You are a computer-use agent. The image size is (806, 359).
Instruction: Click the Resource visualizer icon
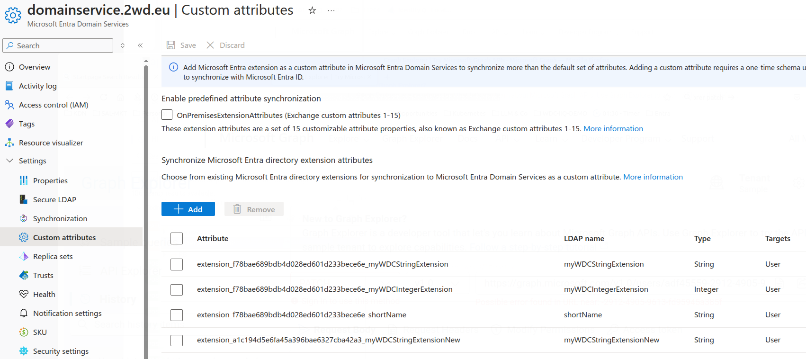(x=9, y=143)
